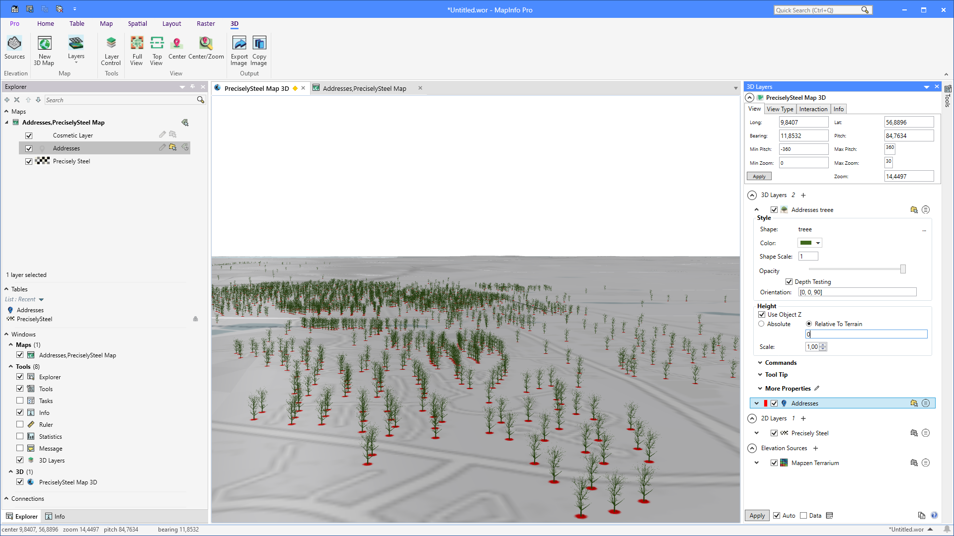The width and height of the screenshot is (954, 536).
Task: Add a new 2D layer with plus
Action: tap(803, 418)
